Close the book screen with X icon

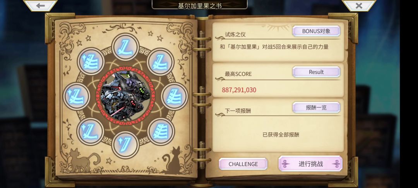tap(359, 5)
